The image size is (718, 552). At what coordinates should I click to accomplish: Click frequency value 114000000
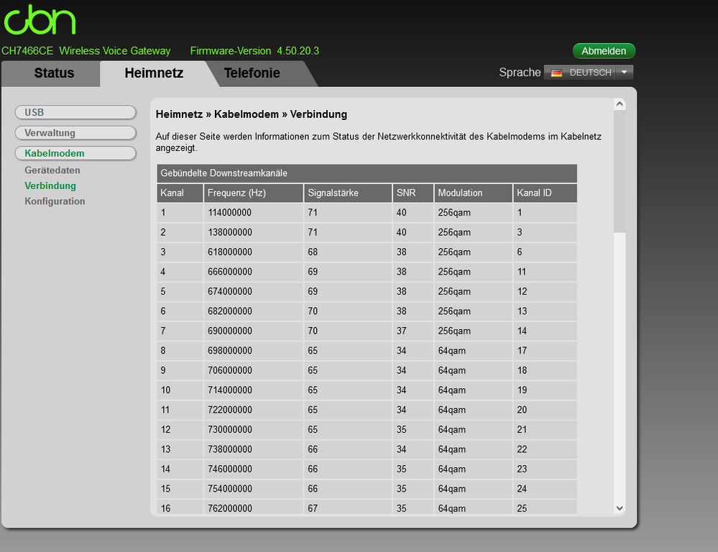click(230, 213)
